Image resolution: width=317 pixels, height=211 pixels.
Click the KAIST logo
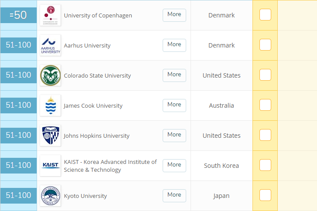click(50, 166)
